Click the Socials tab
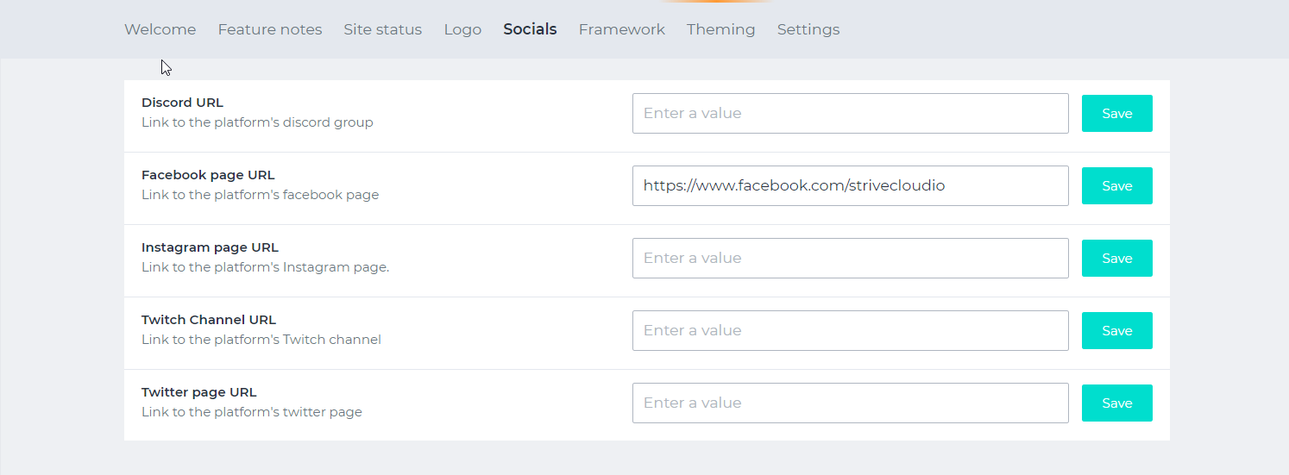This screenshot has height=475, width=1289. pos(530,29)
